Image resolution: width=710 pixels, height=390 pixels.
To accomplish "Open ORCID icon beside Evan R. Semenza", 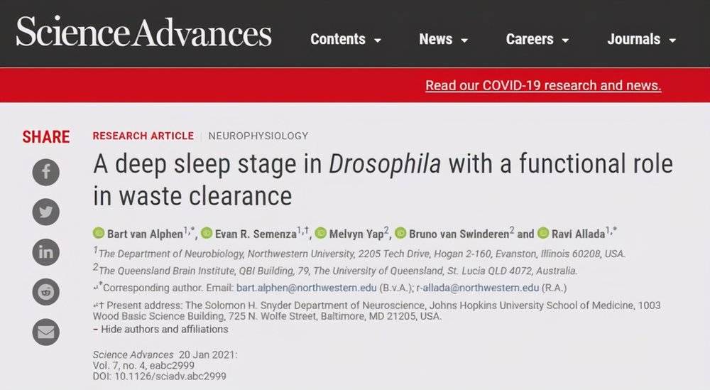I will pyautogui.click(x=207, y=233).
